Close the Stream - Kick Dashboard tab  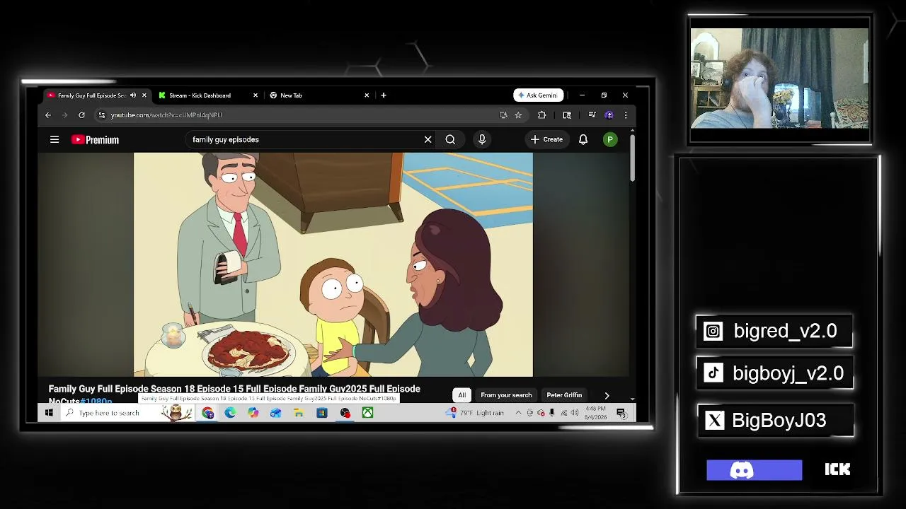tap(256, 95)
